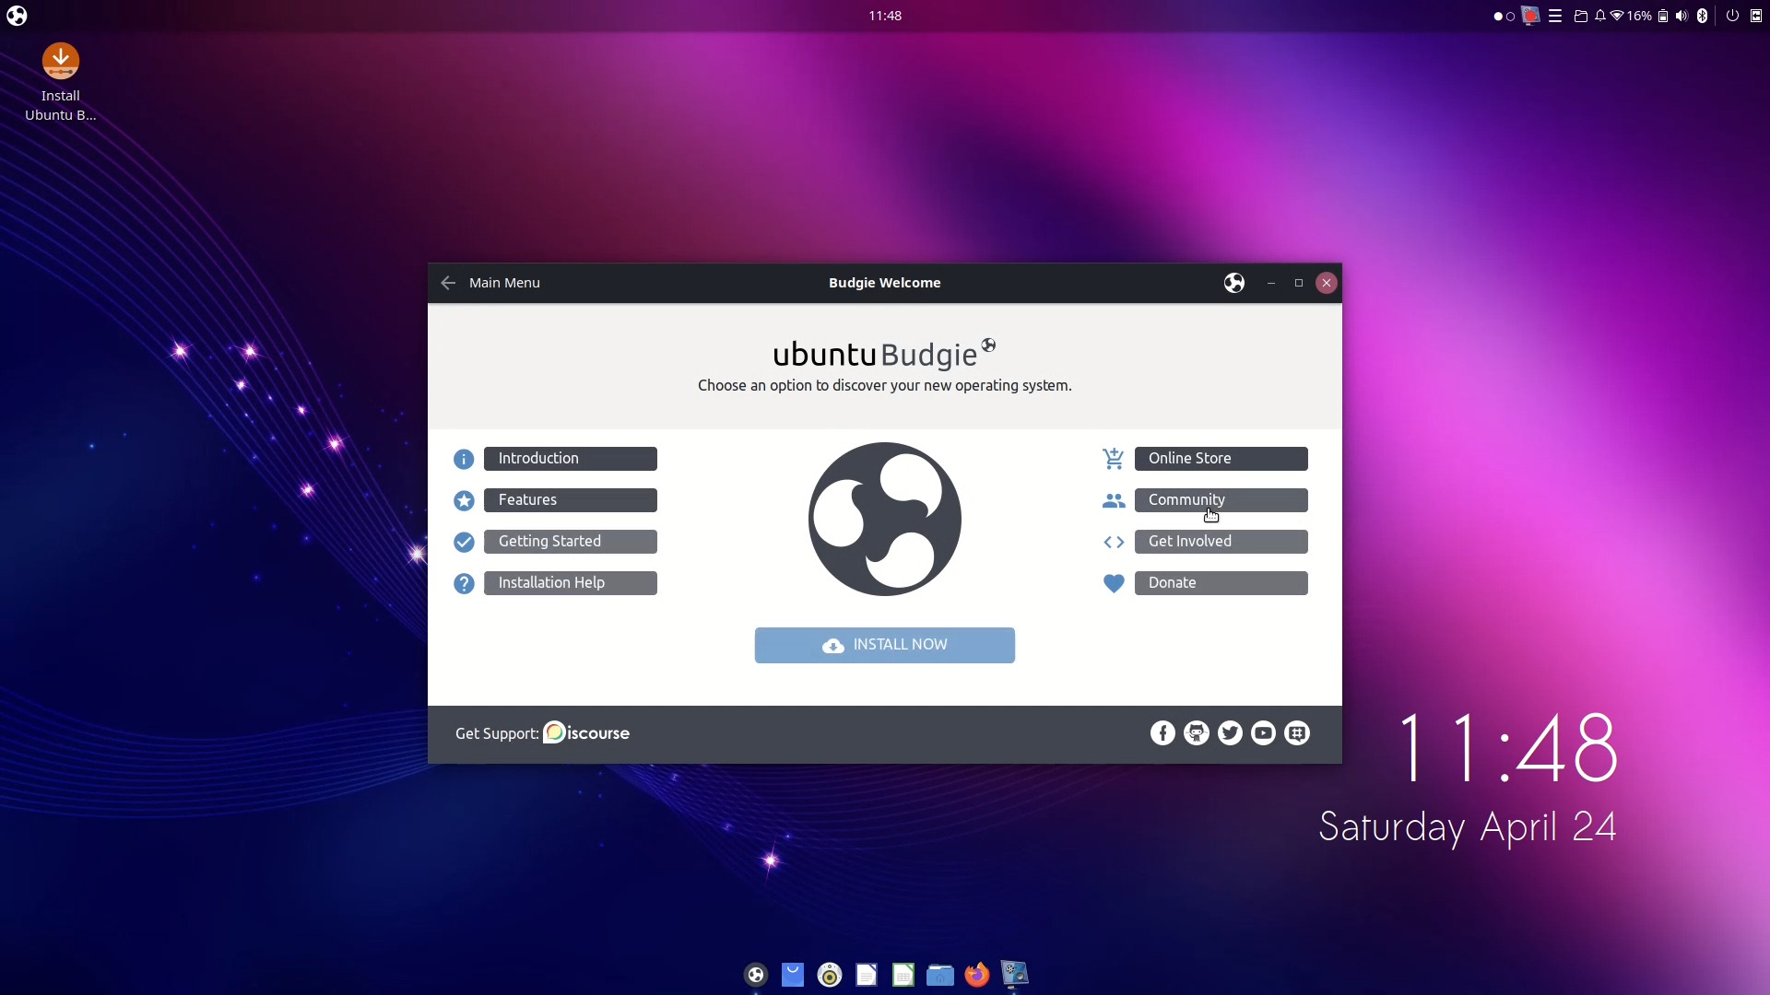Go back using the Main Menu arrow
The width and height of the screenshot is (1770, 995).
pyautogui.click(x=448, y=283)
